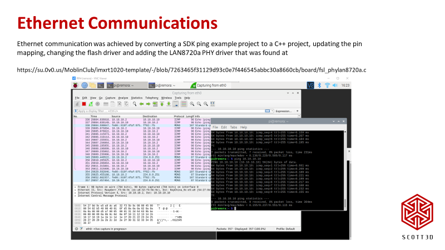Click the grey shark-fin start capture icon

(77, 104)
